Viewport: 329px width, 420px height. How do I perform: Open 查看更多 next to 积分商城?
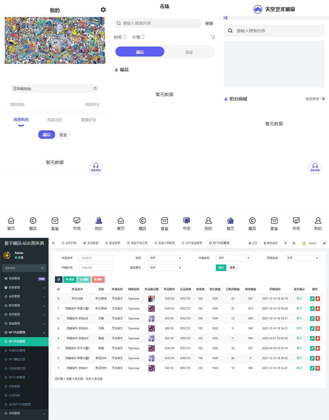[x=315, y=99]
